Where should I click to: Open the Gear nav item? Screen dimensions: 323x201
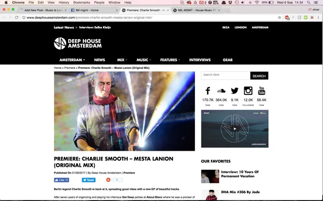pos(228,60)
